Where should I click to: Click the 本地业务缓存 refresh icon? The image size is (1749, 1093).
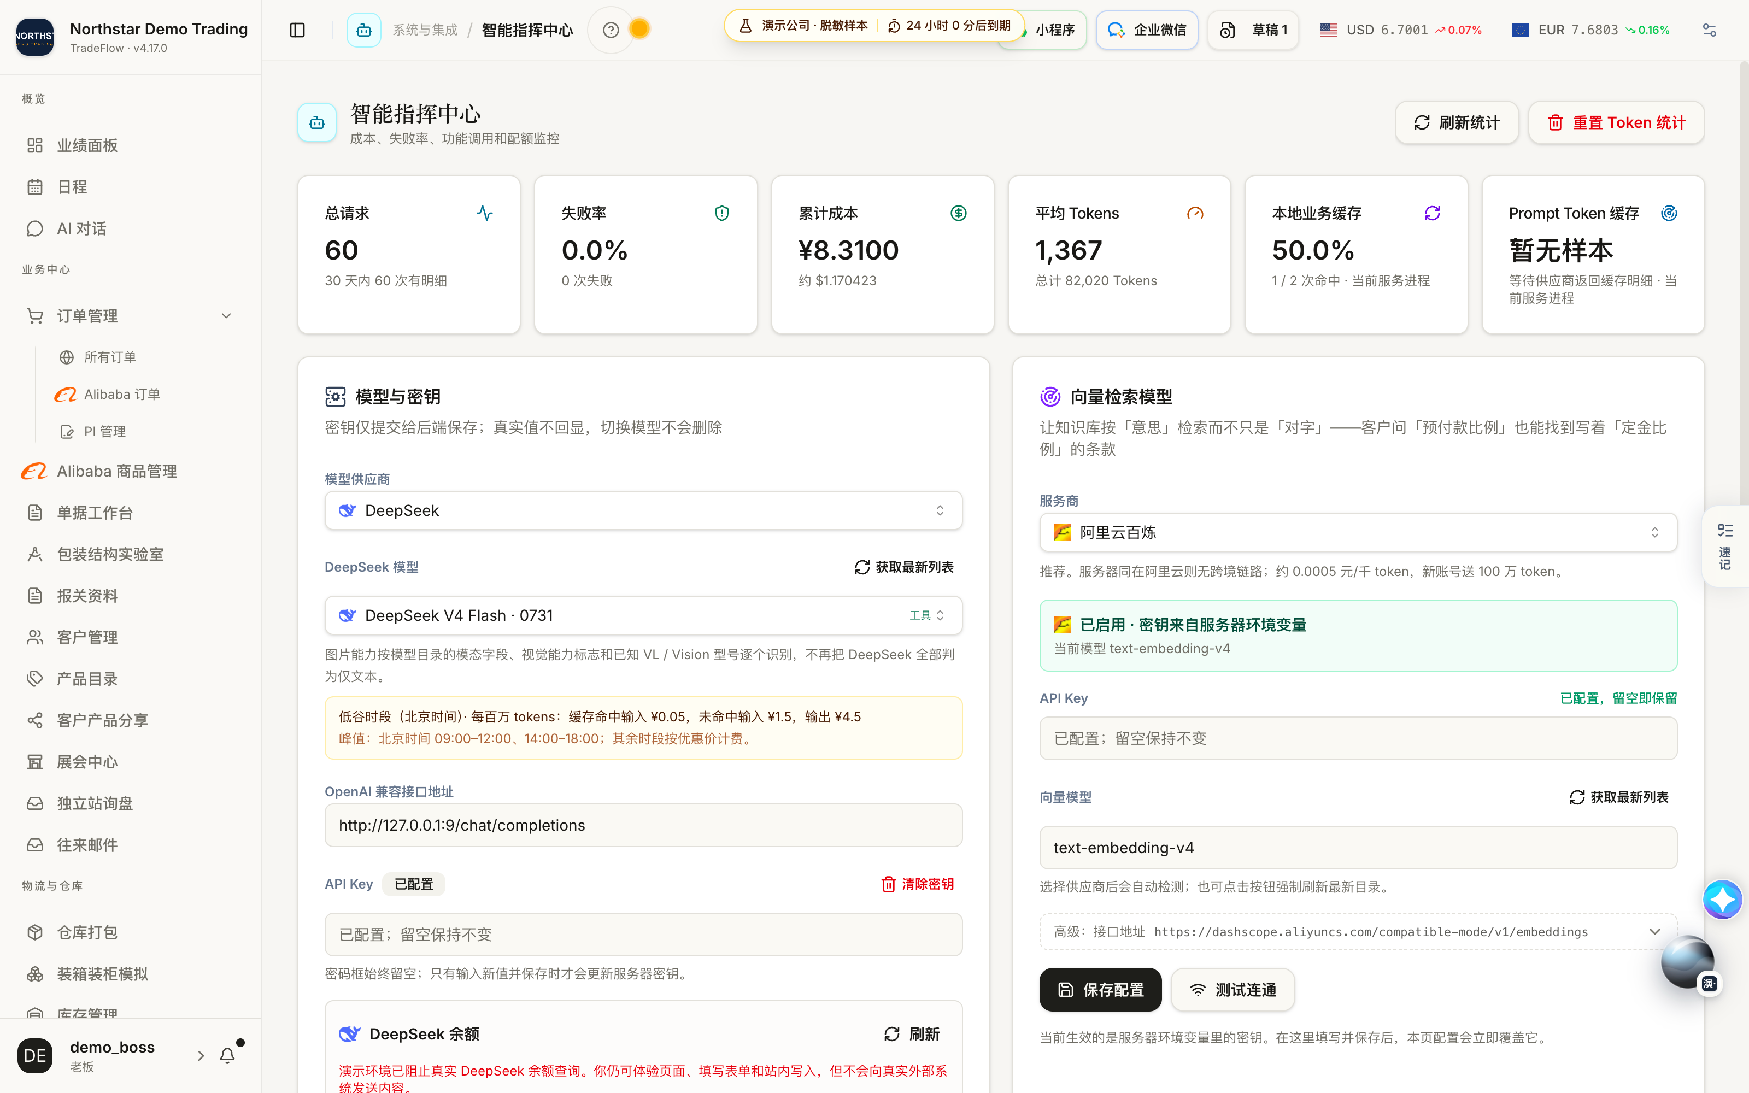pyautogui.click(x=1432, y=213)
